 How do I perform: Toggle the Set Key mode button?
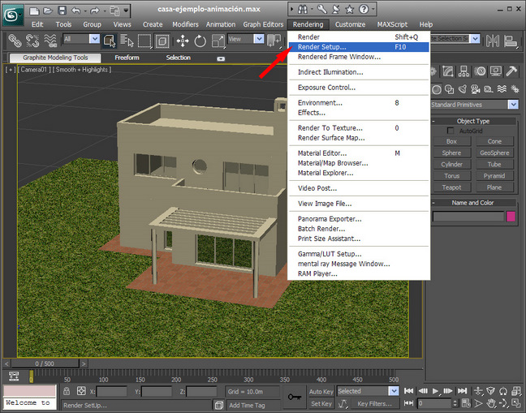coord(321,403)
